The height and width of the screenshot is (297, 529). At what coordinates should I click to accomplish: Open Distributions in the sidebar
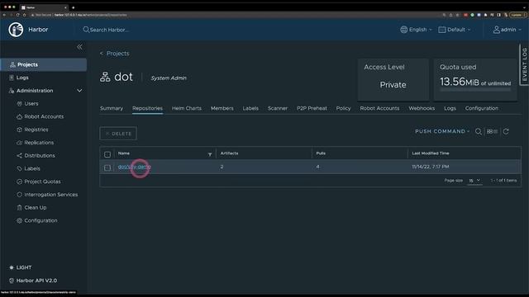tap(40, 156)
